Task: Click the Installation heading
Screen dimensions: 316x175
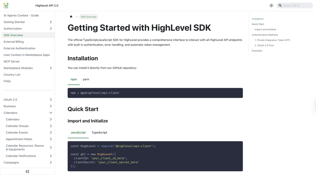Action: (x=83, y=58)
